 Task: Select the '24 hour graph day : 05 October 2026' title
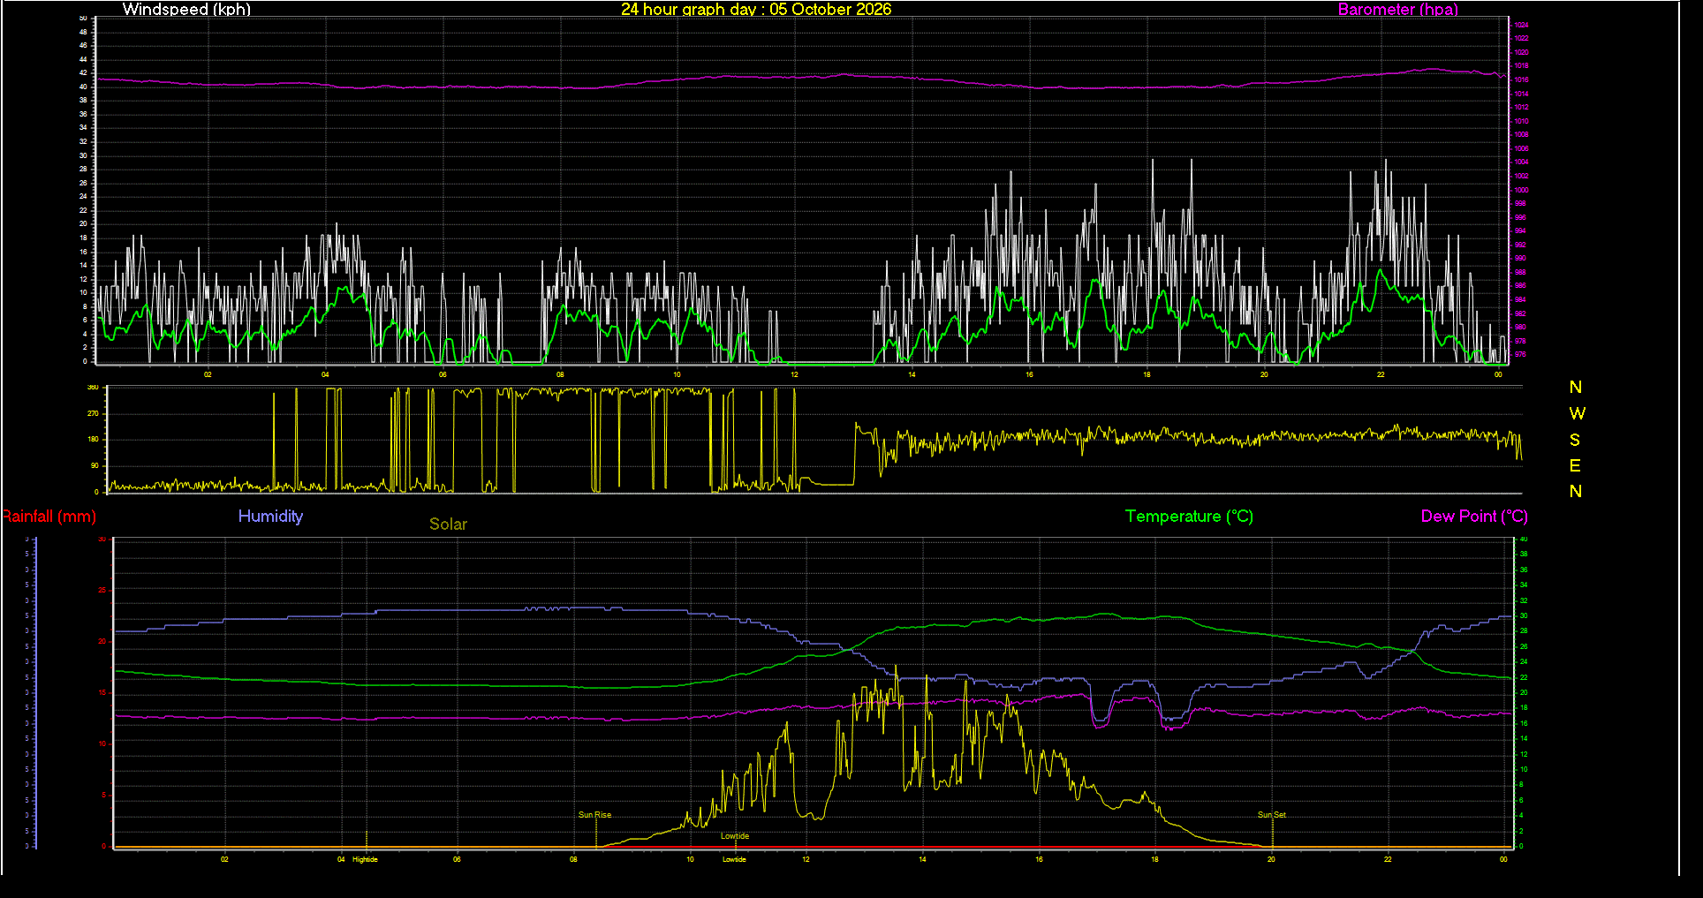click(x=756, y=10)
